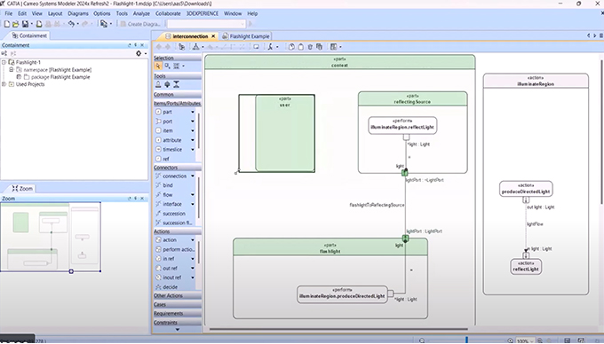Click the Open project folder icon
Screen dimensions: 604x344
pos(15,24)
